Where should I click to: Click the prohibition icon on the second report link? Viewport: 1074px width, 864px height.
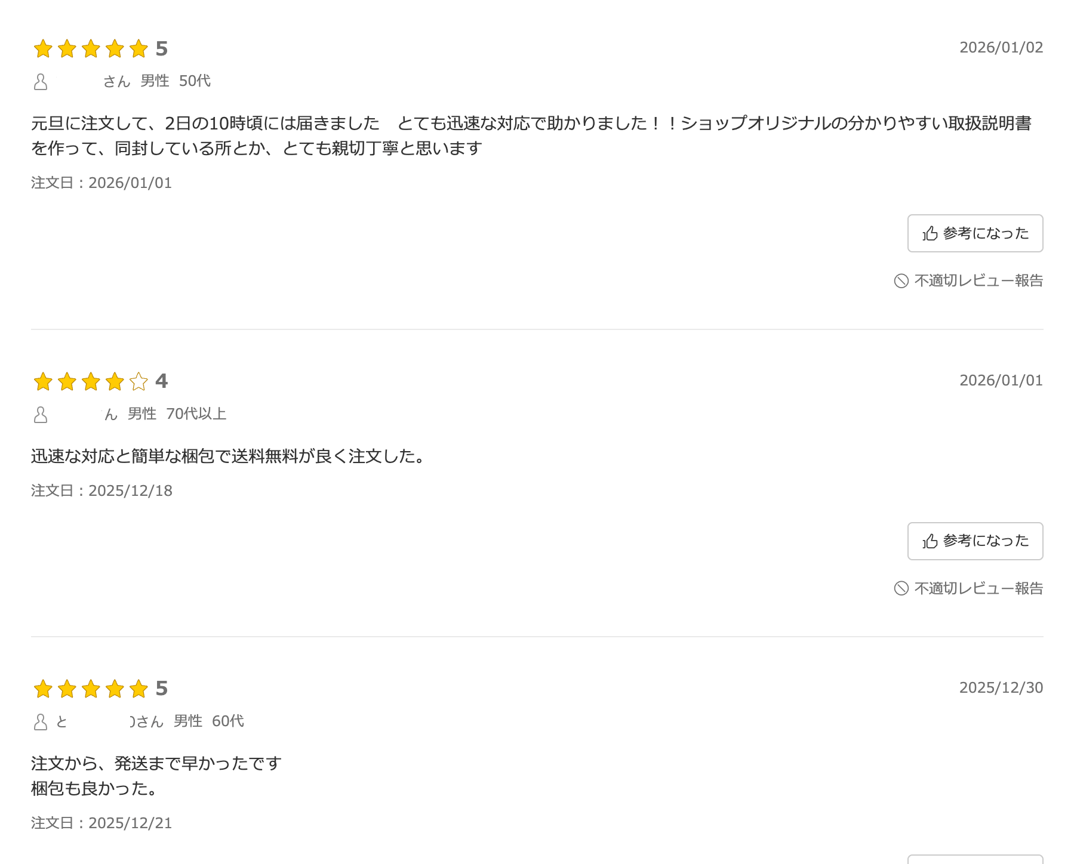point(901,588)
